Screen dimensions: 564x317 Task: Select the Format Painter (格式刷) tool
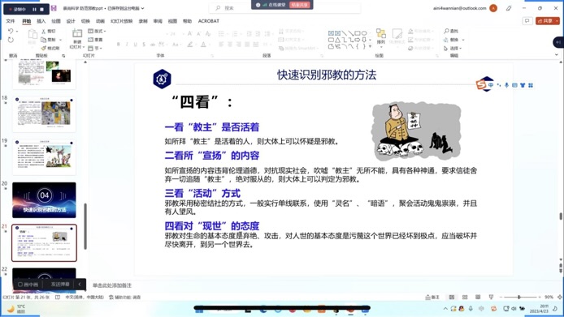point(50,48)
